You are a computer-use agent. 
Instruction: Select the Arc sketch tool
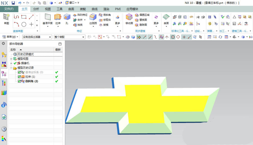(x=16, y=24)
